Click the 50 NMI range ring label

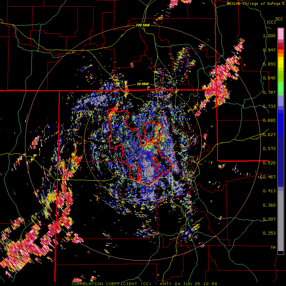143,84
